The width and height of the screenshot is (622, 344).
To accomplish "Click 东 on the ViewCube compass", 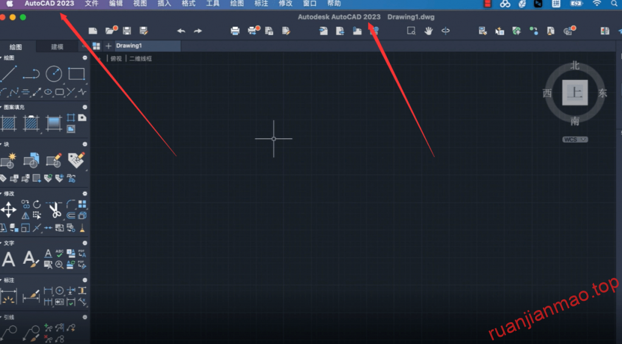I will click(603, 93).
